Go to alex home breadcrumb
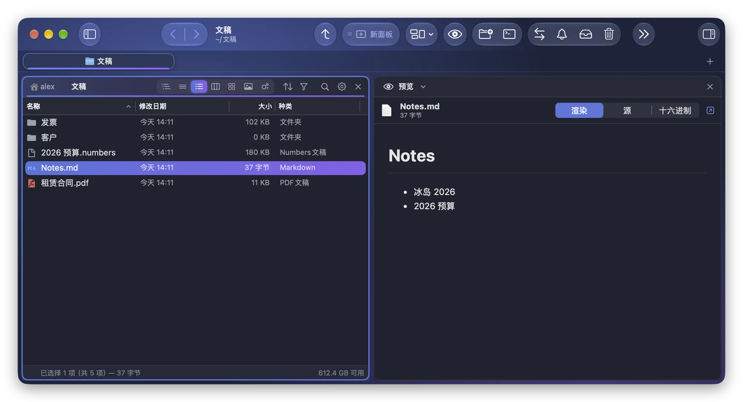 point(43,87)
